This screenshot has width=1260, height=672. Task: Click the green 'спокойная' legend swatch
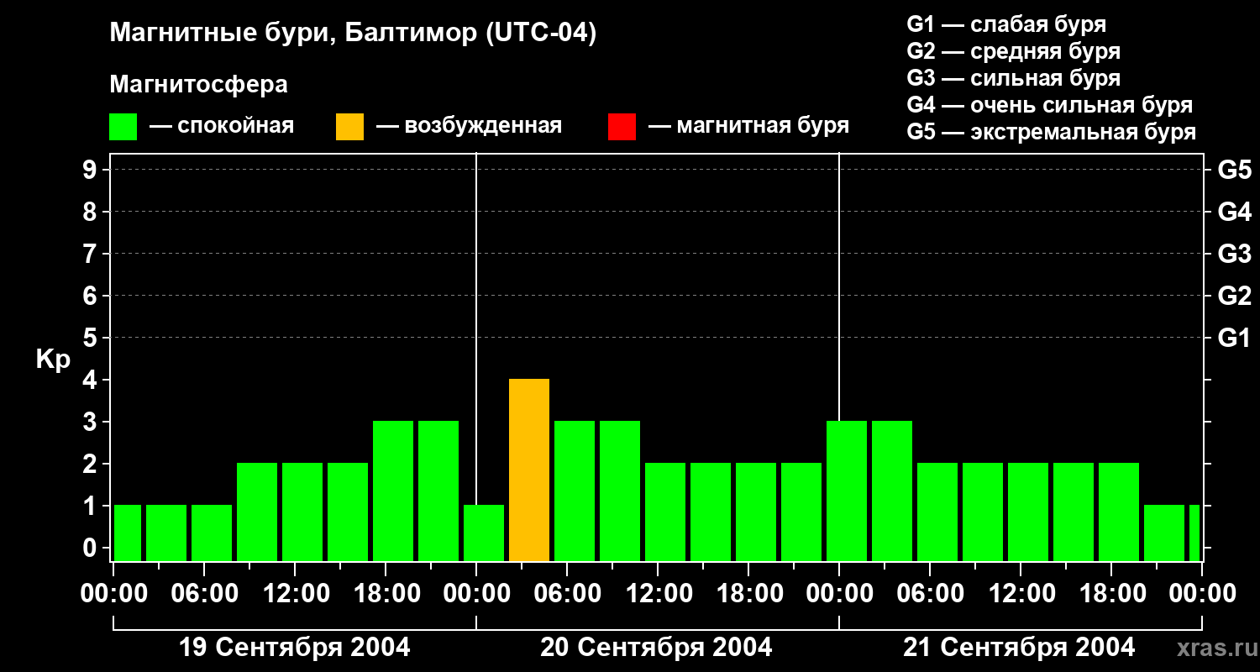123,127
